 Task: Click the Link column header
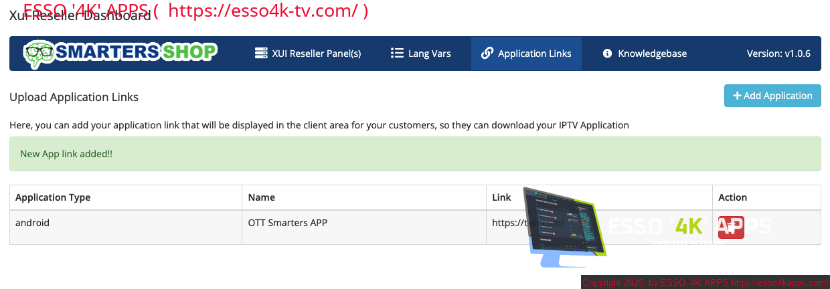[600, 197]
